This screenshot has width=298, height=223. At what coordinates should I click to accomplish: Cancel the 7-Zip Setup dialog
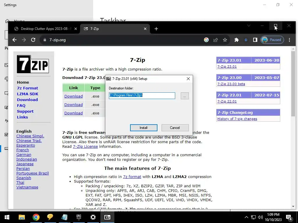pyautogui.click(x=175, y=128)
